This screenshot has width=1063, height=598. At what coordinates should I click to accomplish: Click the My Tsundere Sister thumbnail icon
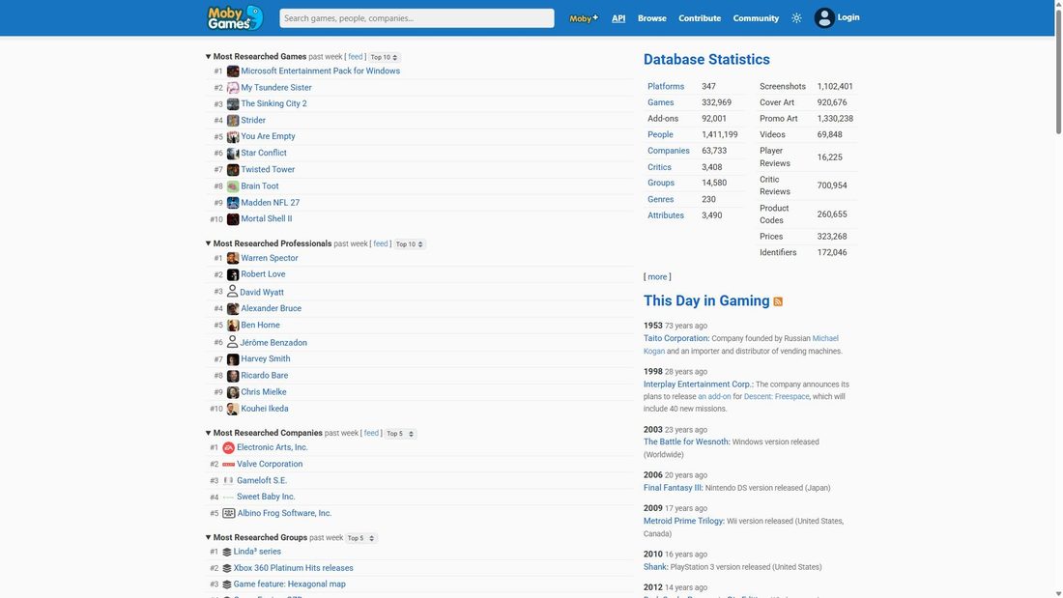[x=233, y=88]
